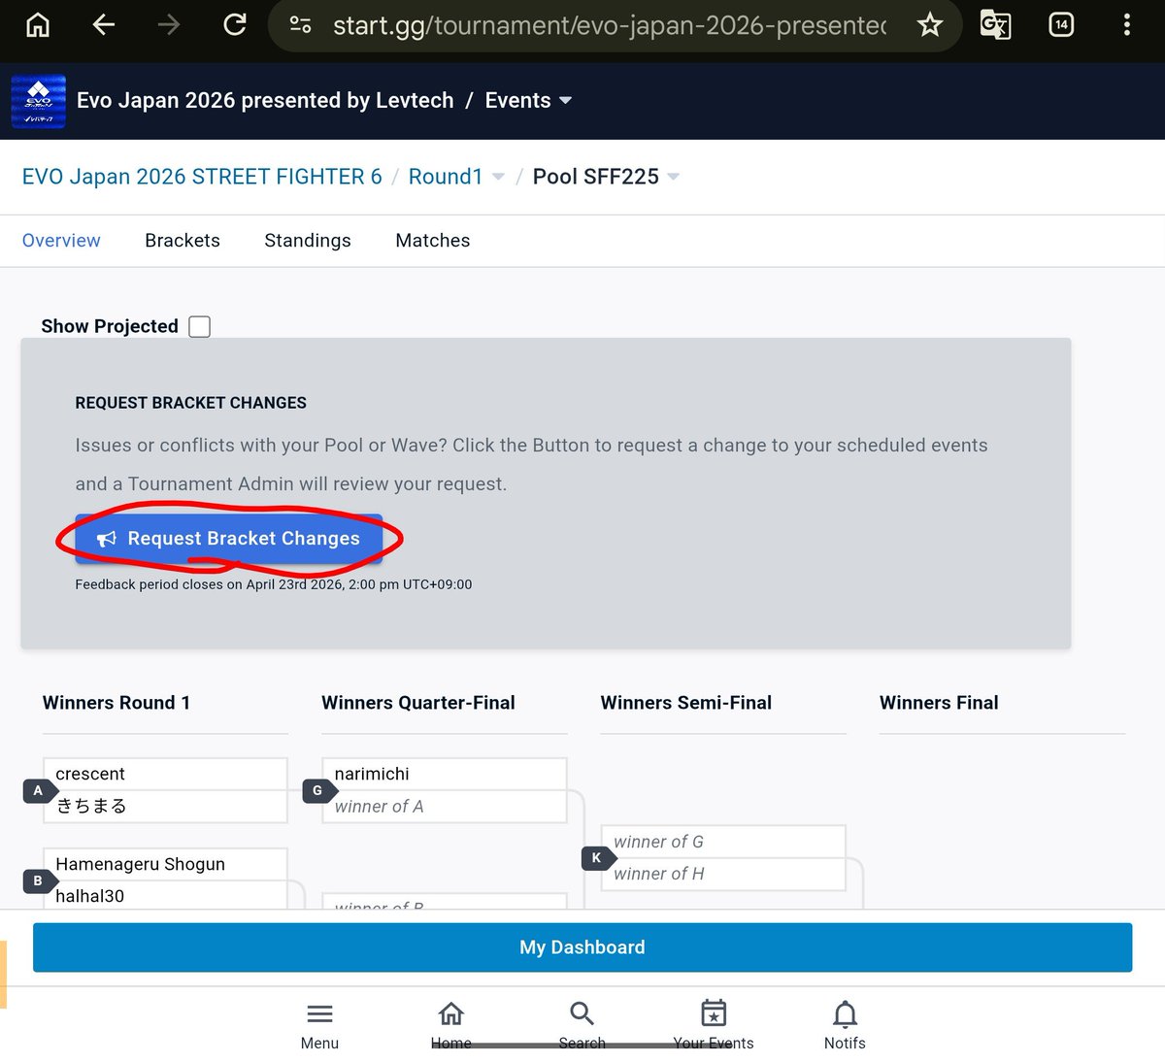Tap the start.gg URL address bar
Screen dimensions: 1165x1062
tap(610, 24)
